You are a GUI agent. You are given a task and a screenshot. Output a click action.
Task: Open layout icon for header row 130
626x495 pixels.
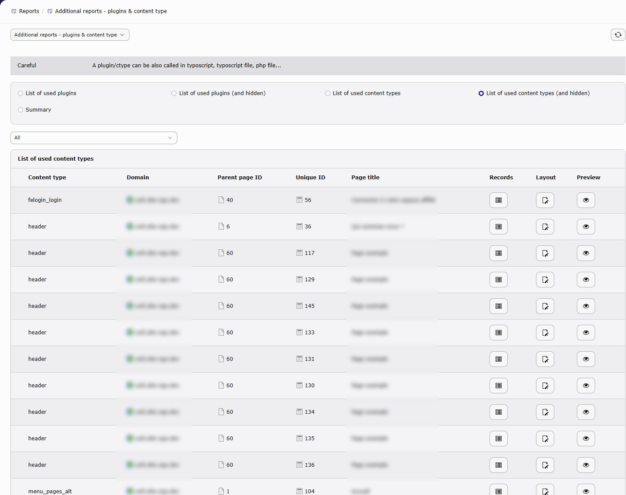coord(545,386)
